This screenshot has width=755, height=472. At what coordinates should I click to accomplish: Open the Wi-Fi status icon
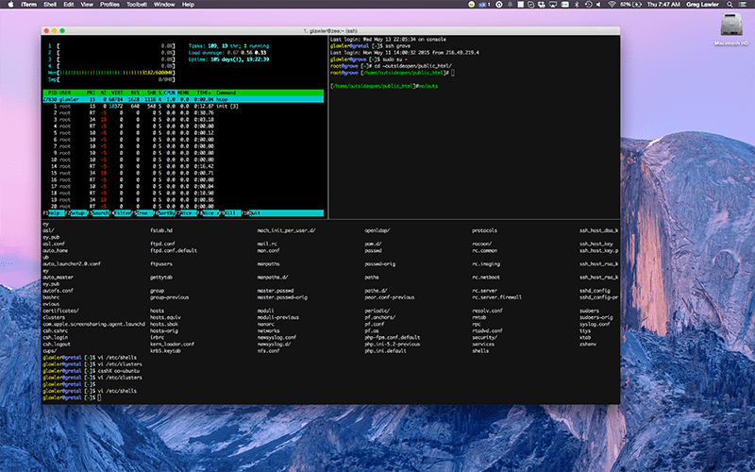(x=612, y=5)
